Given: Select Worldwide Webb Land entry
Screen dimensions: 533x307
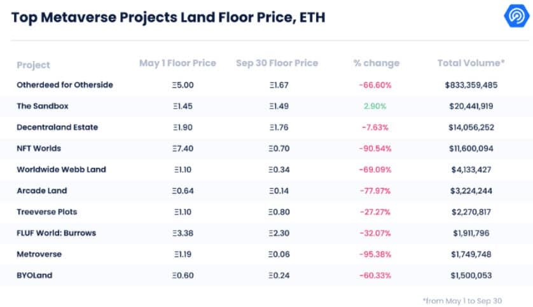Looking at the screenshot, I should click(x=62, y=170).
